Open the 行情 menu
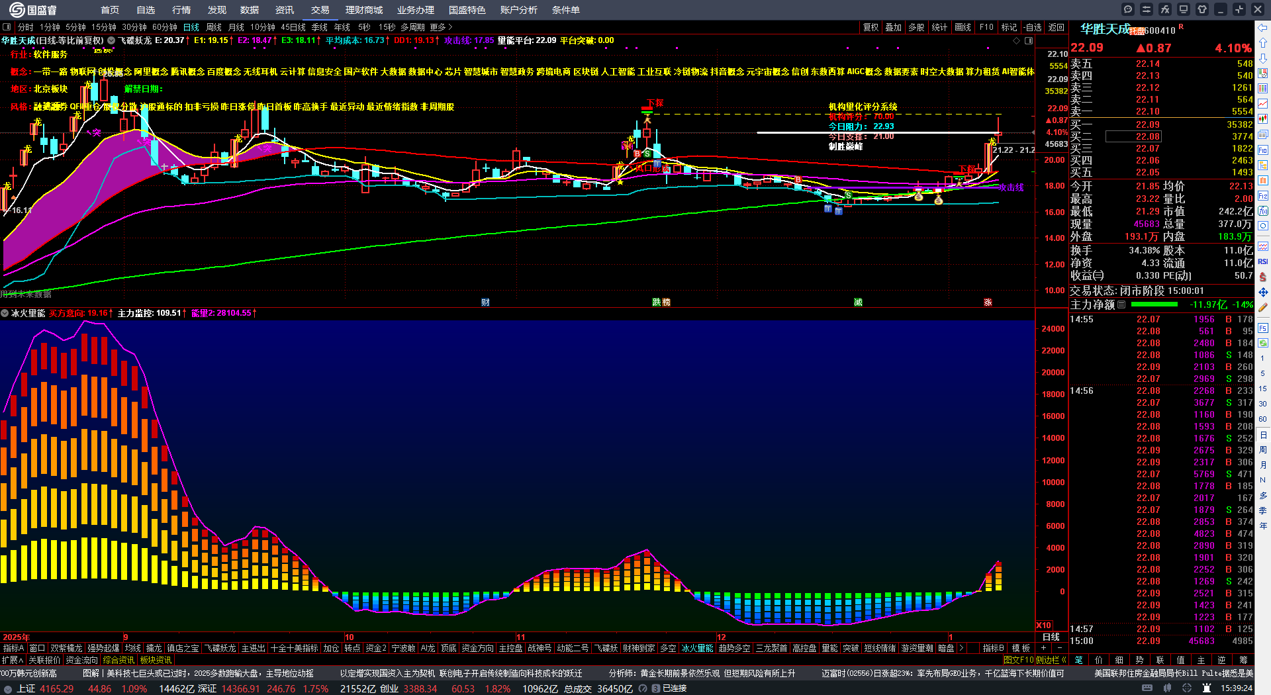This screenshot has height=695, width=1271. [x=181, y=10]
